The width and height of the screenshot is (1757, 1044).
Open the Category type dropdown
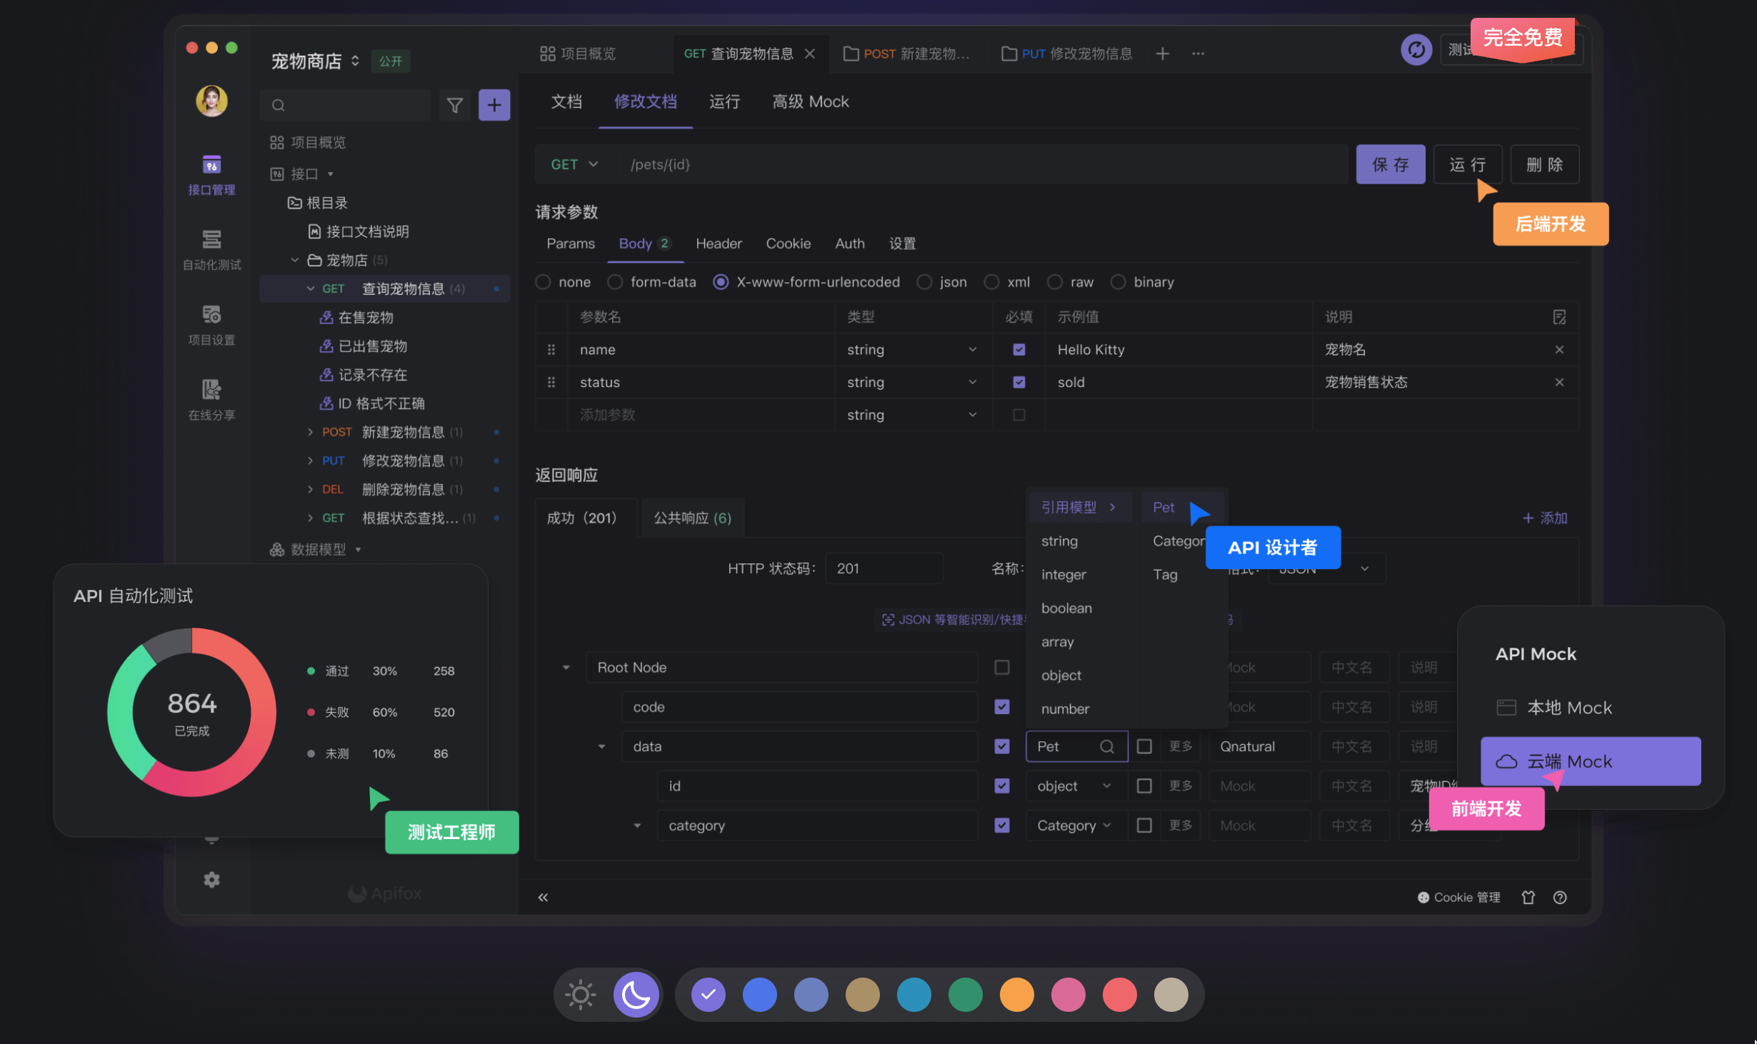pos(1075,825)
